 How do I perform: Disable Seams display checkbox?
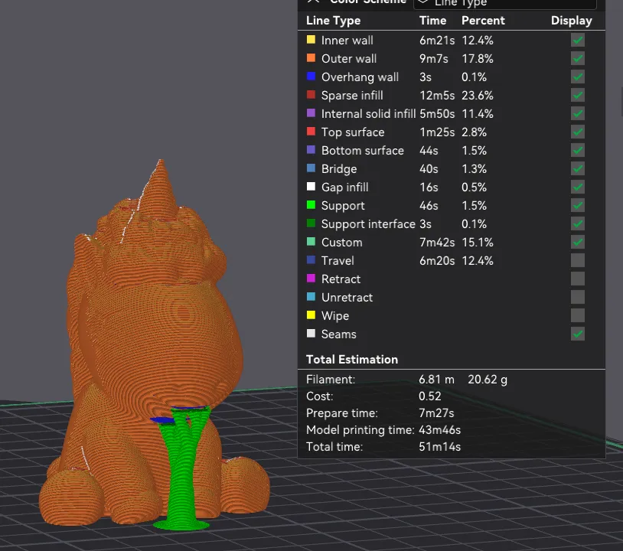pyautogui.click(x=578, y=334)
